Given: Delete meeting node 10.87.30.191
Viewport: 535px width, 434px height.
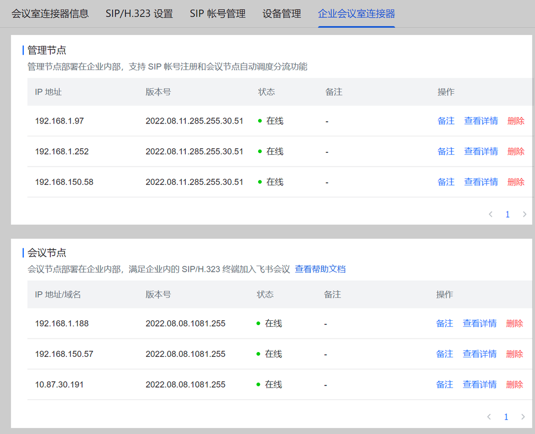Looking at the screenshot, I should point(515,384).
